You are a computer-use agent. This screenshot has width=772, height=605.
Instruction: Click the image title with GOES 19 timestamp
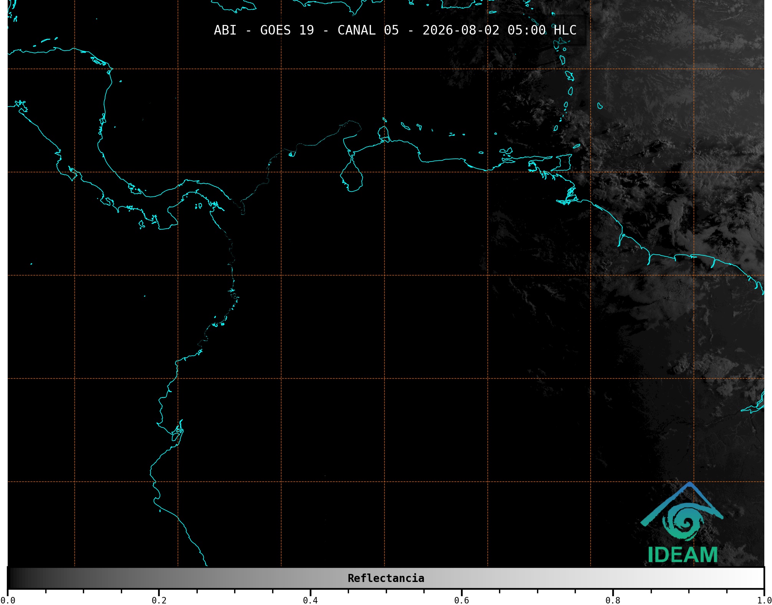395,30
